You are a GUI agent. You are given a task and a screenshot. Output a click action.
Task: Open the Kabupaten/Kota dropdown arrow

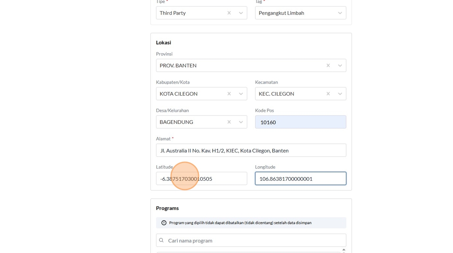tap(241, 94)
